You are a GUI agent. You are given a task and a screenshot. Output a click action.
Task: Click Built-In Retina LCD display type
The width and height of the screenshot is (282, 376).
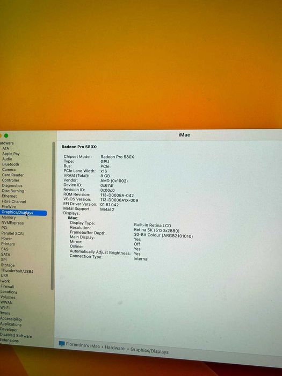(x=153, y=226)
